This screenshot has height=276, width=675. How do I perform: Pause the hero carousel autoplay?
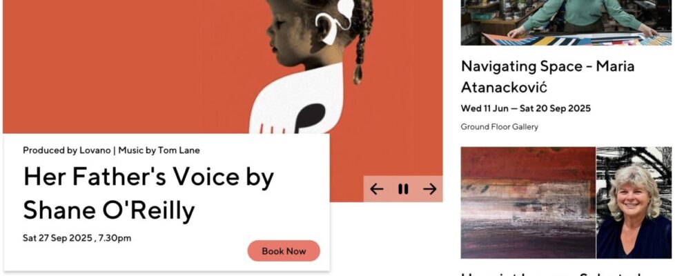403,189
